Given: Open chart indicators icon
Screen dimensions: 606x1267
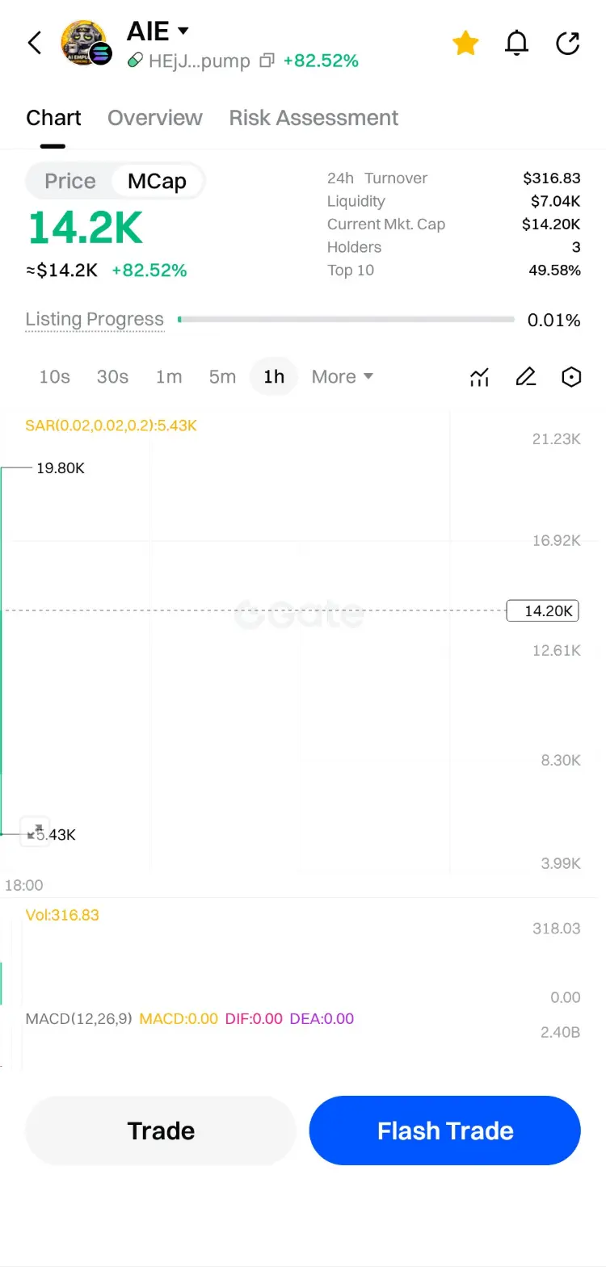Looking at the screenshot, I should (480, 377).
